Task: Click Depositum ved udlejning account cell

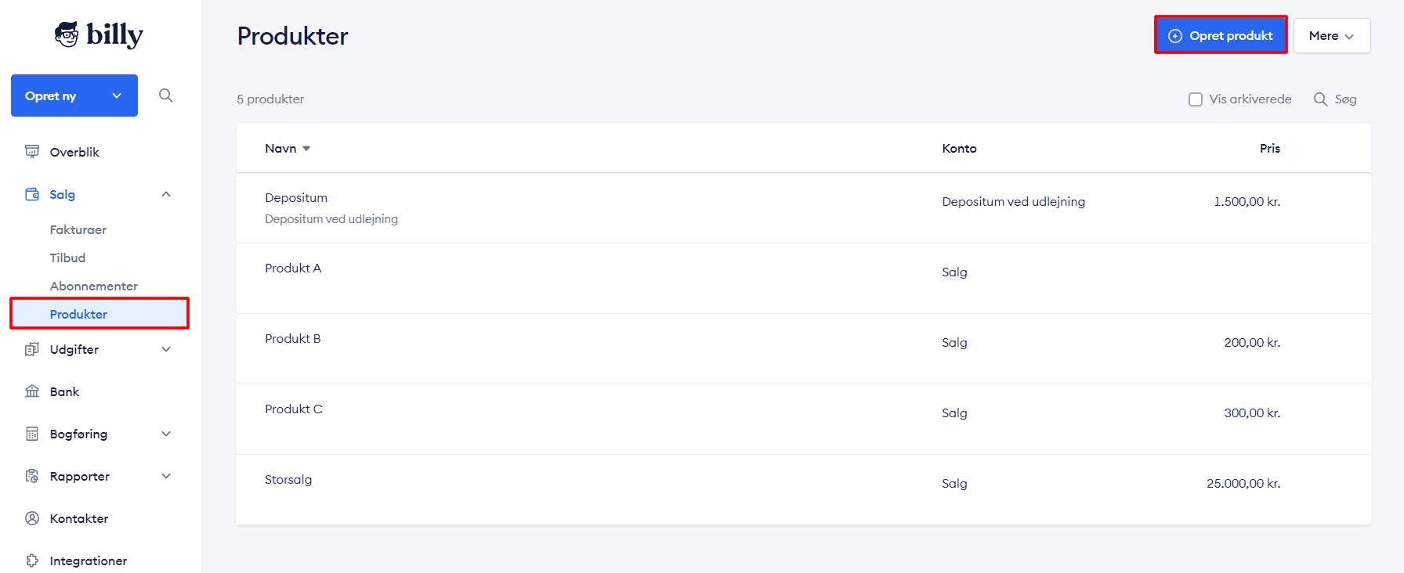Action: 1013,201
